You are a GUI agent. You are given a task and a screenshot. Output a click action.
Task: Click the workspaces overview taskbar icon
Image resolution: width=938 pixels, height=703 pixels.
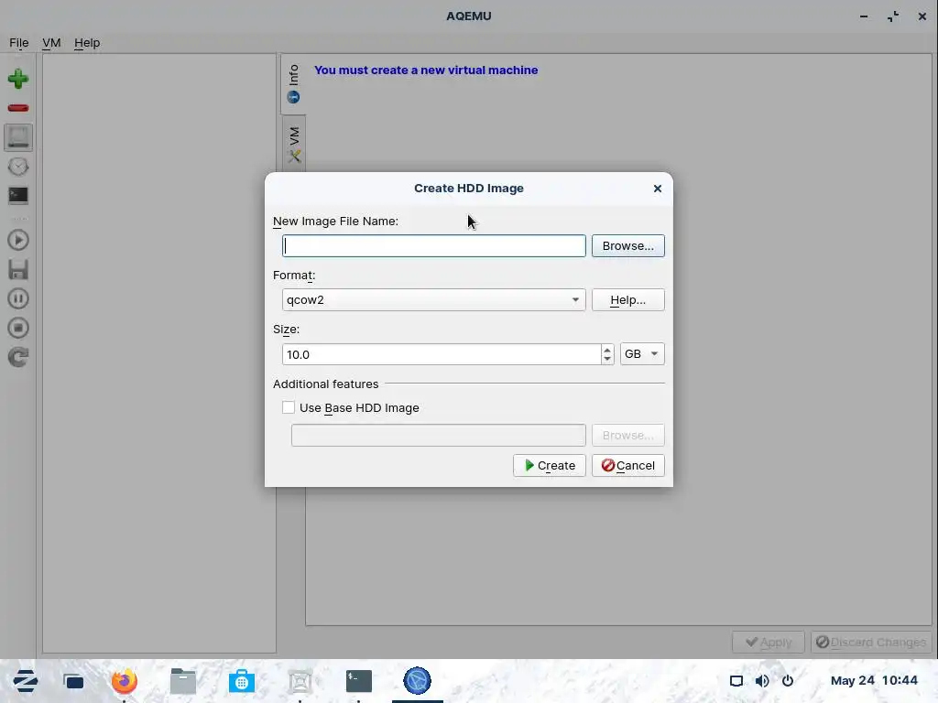(x=73, y=681)
